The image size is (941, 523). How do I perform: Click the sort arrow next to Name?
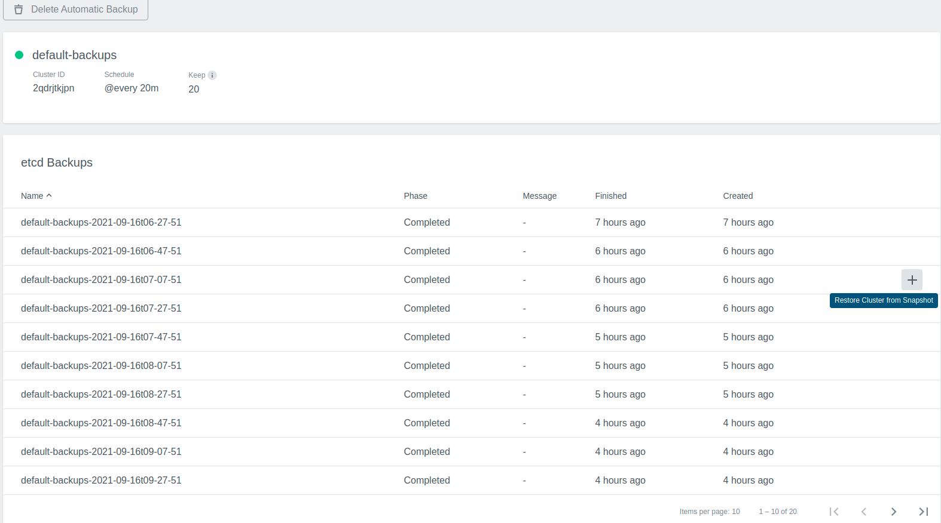(49, 196)
